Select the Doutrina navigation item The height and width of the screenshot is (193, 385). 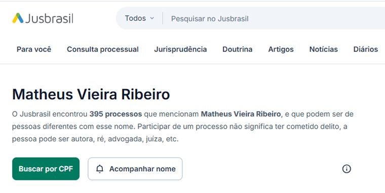[238, 49]
